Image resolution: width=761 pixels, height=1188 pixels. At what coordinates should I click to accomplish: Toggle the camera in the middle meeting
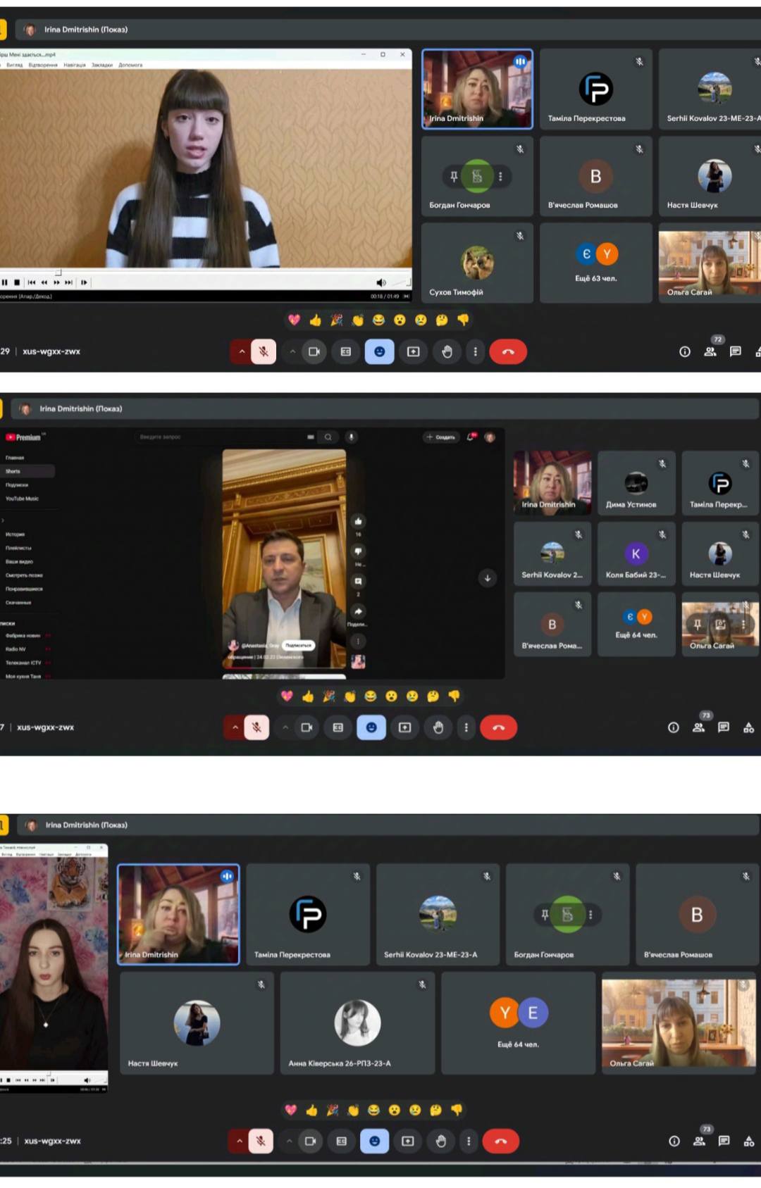[x=307, y=727]
